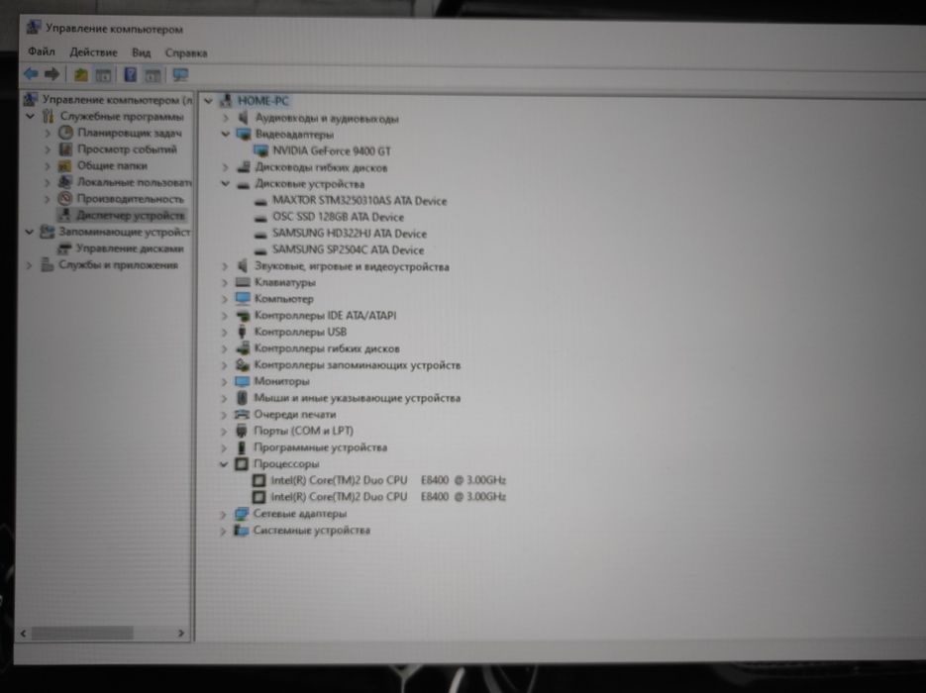Image resolution: width=926 pixels, height=693 pixels.
Task: Click left pane scroll-right arrow
Action: [x=180, y=634]
